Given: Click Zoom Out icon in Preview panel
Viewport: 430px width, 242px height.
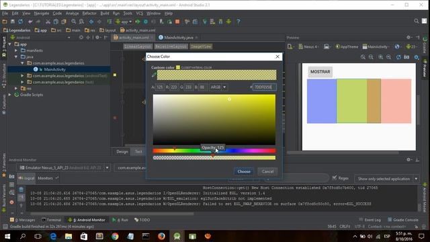Looking at the screenshot, I should pos(388,57).
